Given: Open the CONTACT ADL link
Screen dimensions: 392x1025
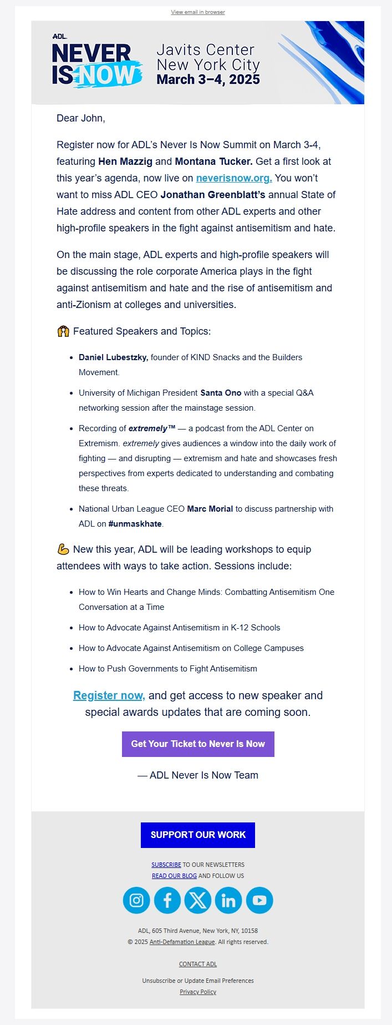Looking at the screenshot, I should point(197,964).
